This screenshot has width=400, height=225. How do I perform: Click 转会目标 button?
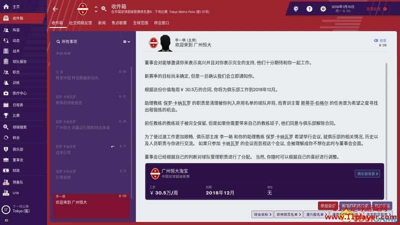(262, 214)
